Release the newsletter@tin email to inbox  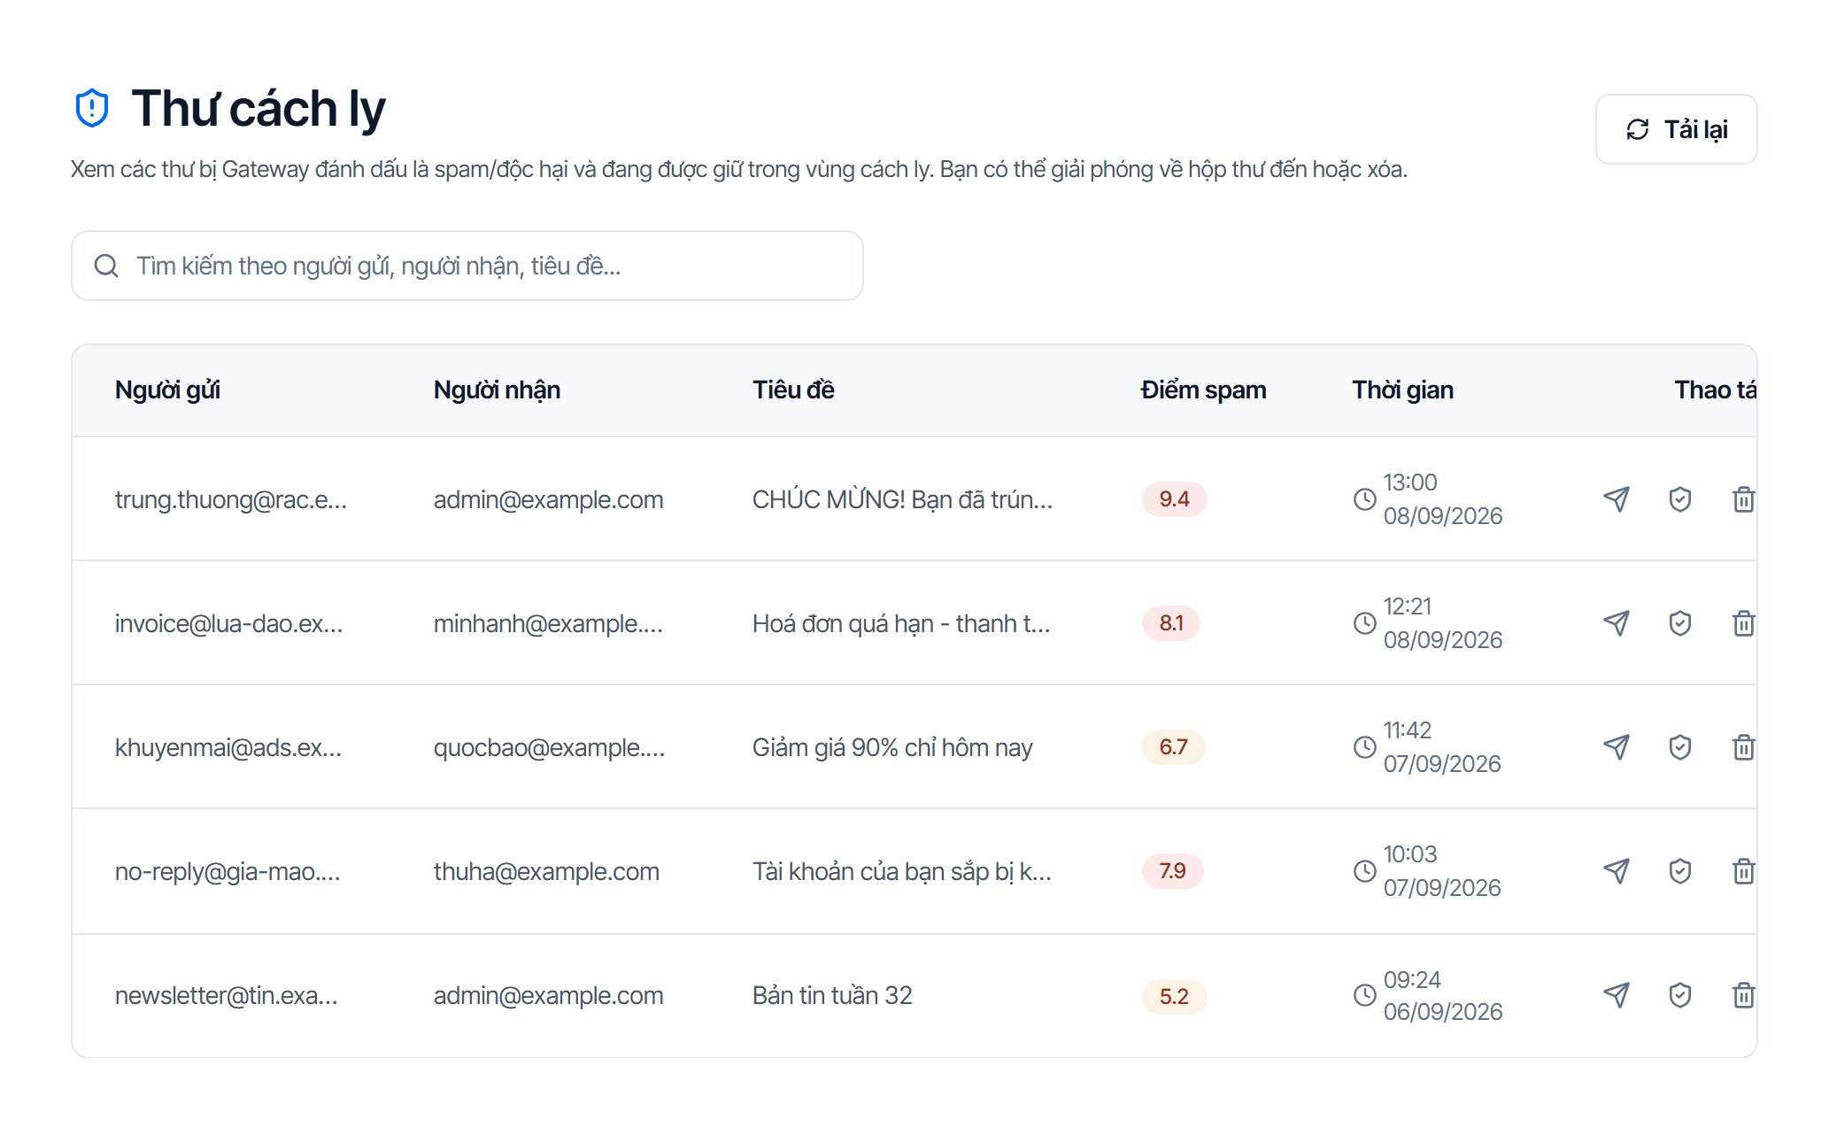(1617, 995)
